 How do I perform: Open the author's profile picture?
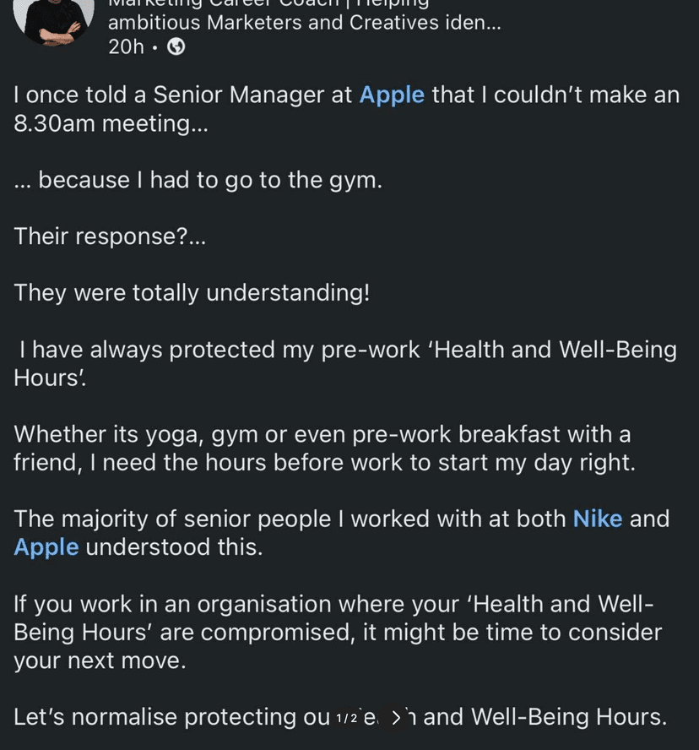(x=58, y=17)
